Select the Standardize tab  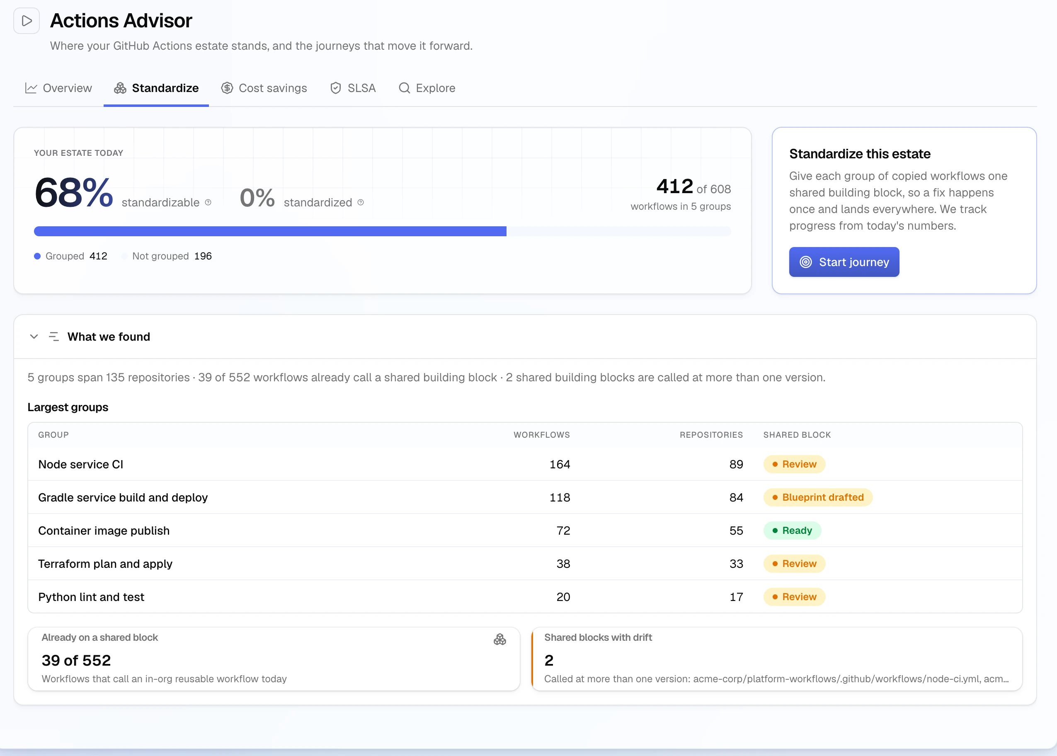point(156,88)
